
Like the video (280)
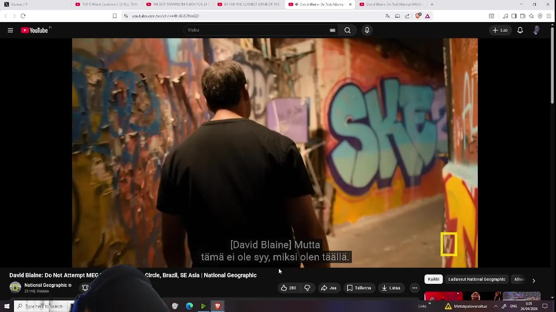coord(288,288)
